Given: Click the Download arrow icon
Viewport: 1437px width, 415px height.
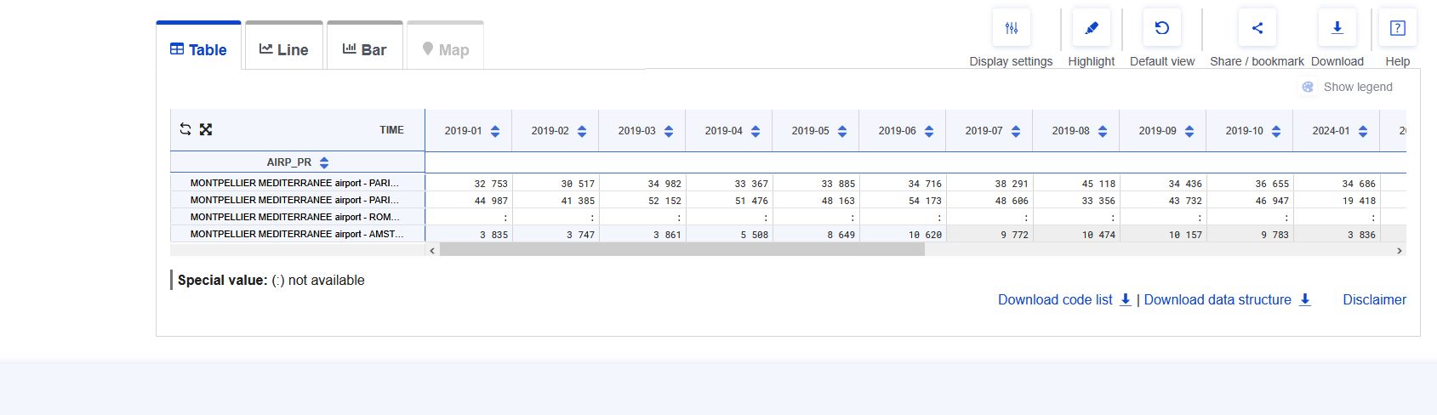Looking at the screenshot, I should tap(1337, 28).
